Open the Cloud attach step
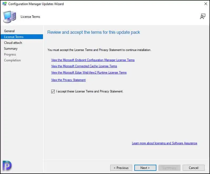The height and width of the screenshot is (174, 210). [13, 43]
